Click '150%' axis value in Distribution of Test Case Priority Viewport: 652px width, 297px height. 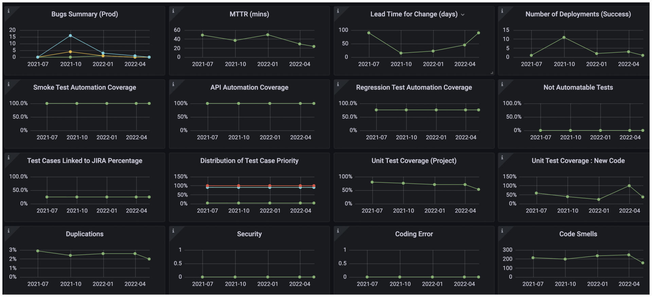181,177
